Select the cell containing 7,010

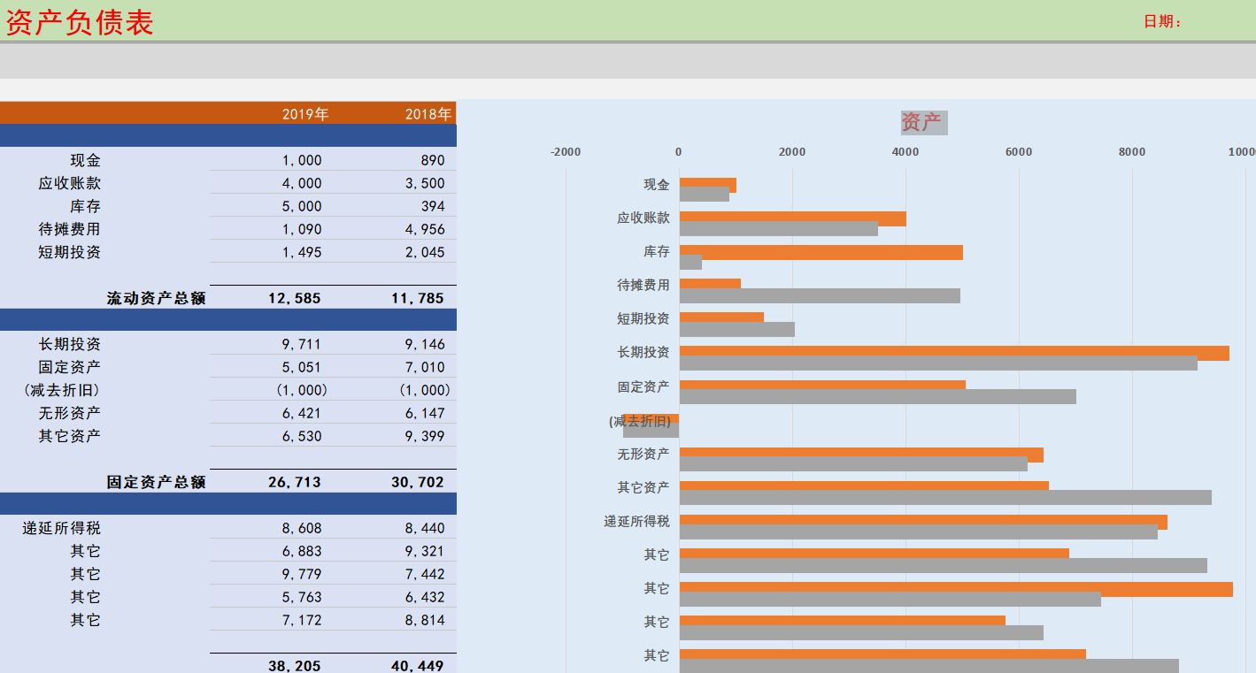(425, 367)
